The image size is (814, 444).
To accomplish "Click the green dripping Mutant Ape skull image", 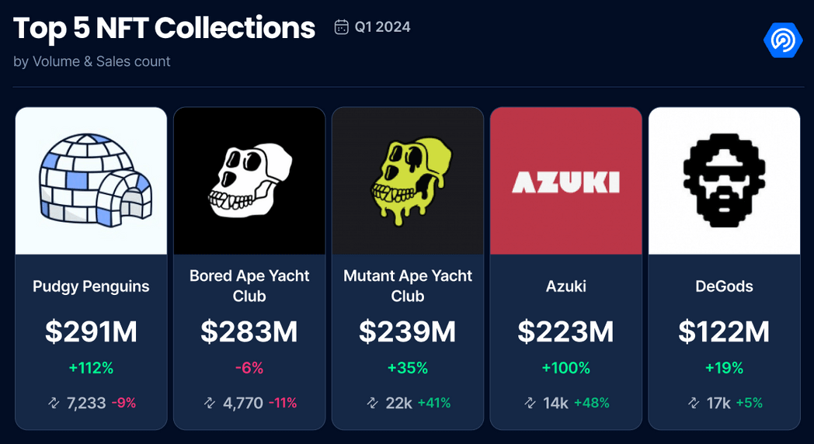I will point(408,181).
